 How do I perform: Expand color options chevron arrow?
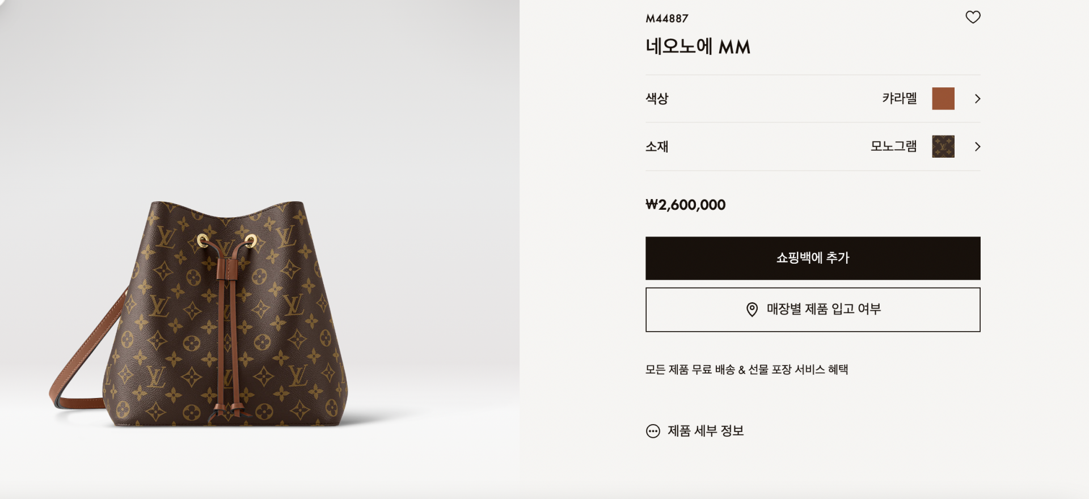coord(977,99)
